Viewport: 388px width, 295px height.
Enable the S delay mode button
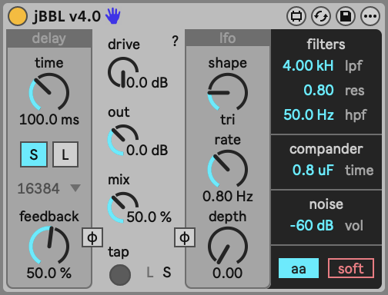coord(34,154)
